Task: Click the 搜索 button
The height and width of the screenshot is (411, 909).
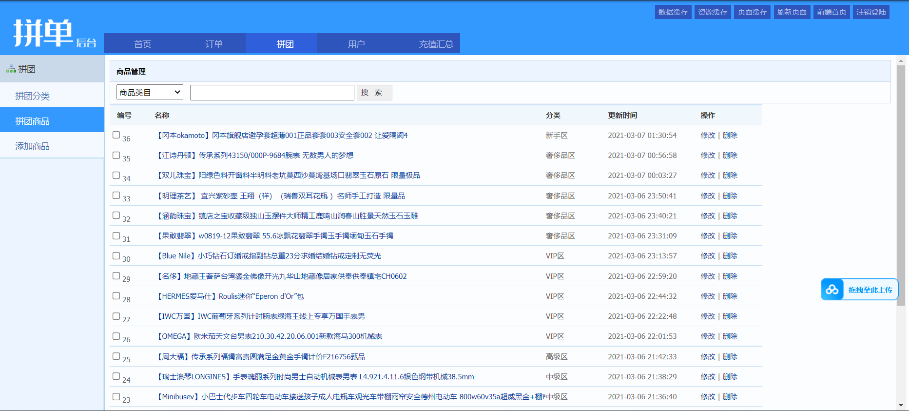Action: (374, 93)
